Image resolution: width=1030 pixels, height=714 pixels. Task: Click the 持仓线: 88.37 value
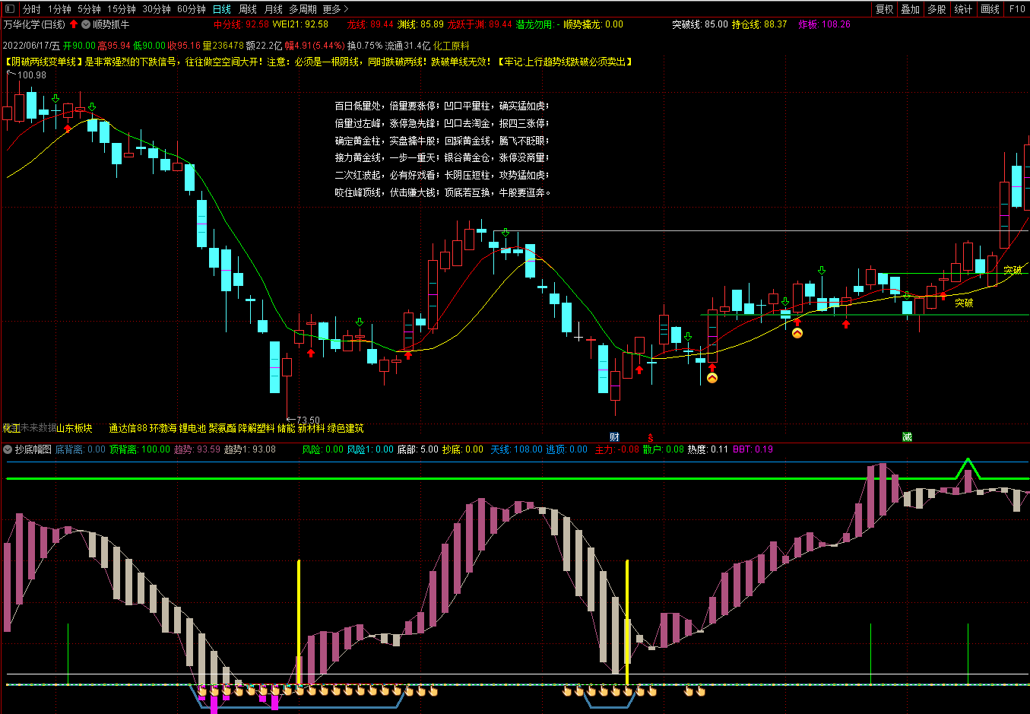(x=759, y=24)
